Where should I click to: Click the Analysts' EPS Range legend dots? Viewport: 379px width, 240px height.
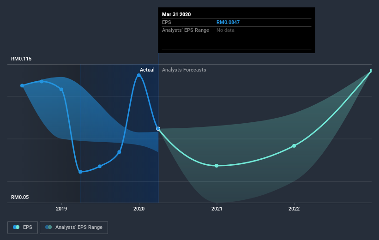click(48, 227)
